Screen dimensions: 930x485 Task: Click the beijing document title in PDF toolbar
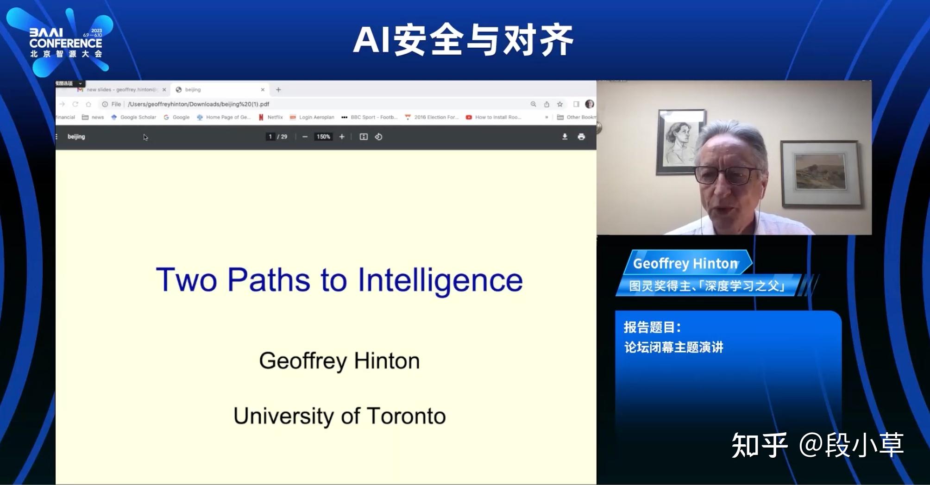coord(76,137)
